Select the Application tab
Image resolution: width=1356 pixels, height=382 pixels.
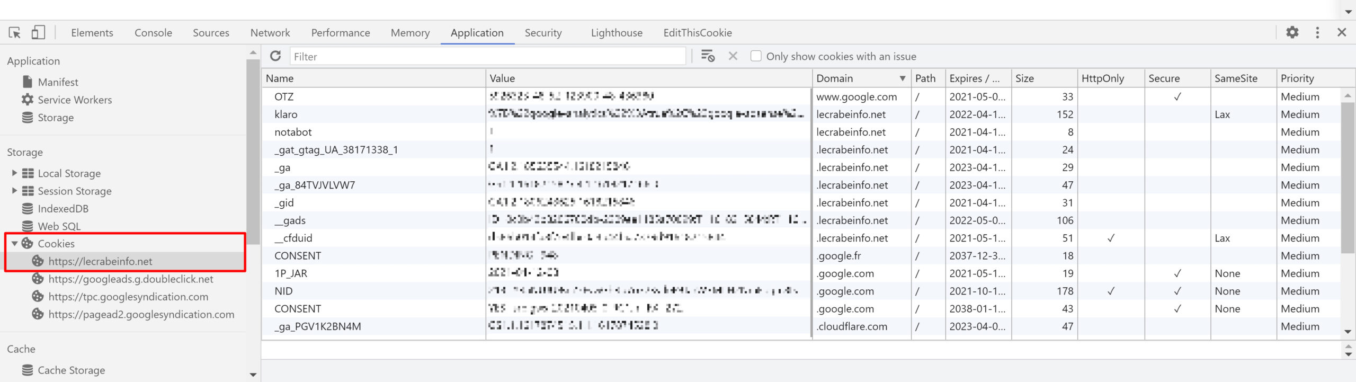[477, 33]
